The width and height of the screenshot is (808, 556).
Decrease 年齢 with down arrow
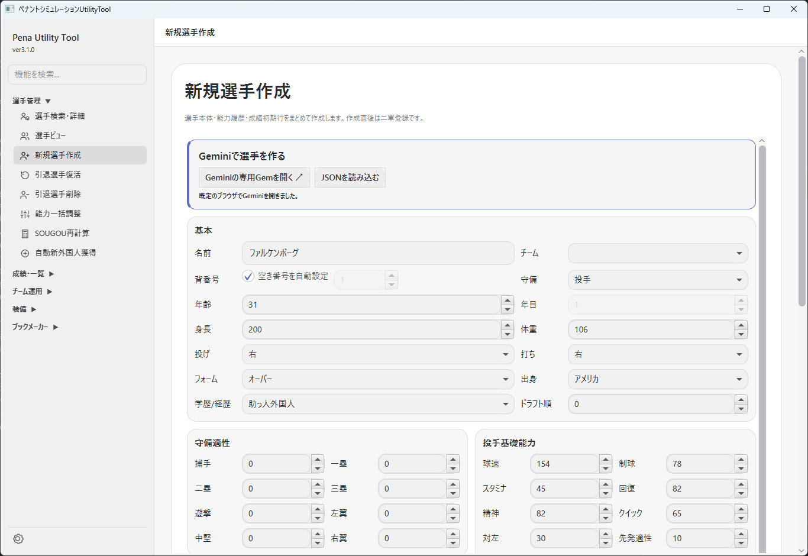click(508, 309)
